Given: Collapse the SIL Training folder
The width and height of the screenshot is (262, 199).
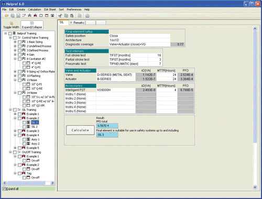Looking at the screenshot, I should coord(10,109).
